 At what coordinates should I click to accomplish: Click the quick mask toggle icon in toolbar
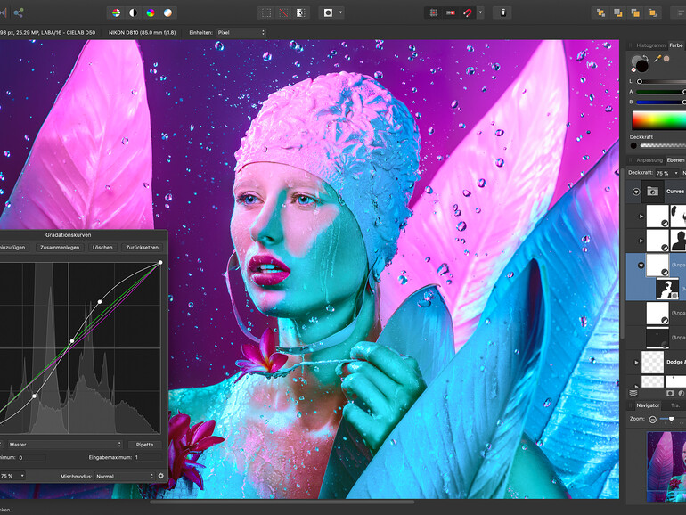(329, 12)
